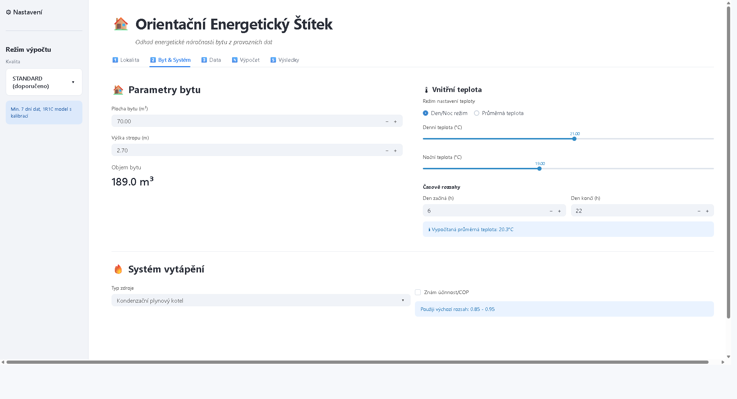Open the Výpočet tab

coord(246,60)
